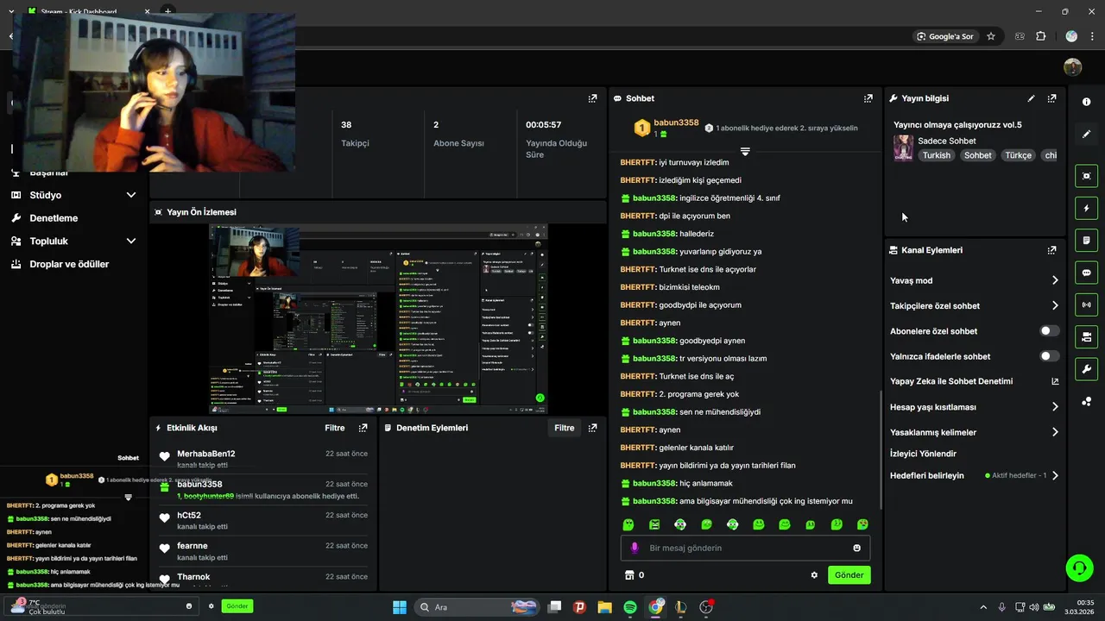Screen dimensions: 1105x621
Task: Click the stream preview video
Action: tap(378, 318)
